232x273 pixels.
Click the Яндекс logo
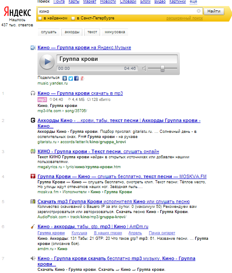tap(17, 12)
